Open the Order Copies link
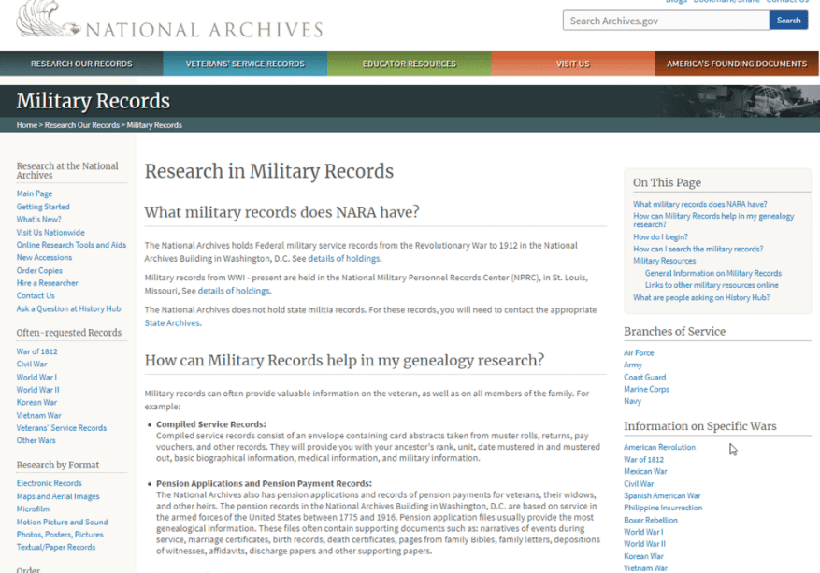This screenshot has height=573, width=820. point(39,270)
